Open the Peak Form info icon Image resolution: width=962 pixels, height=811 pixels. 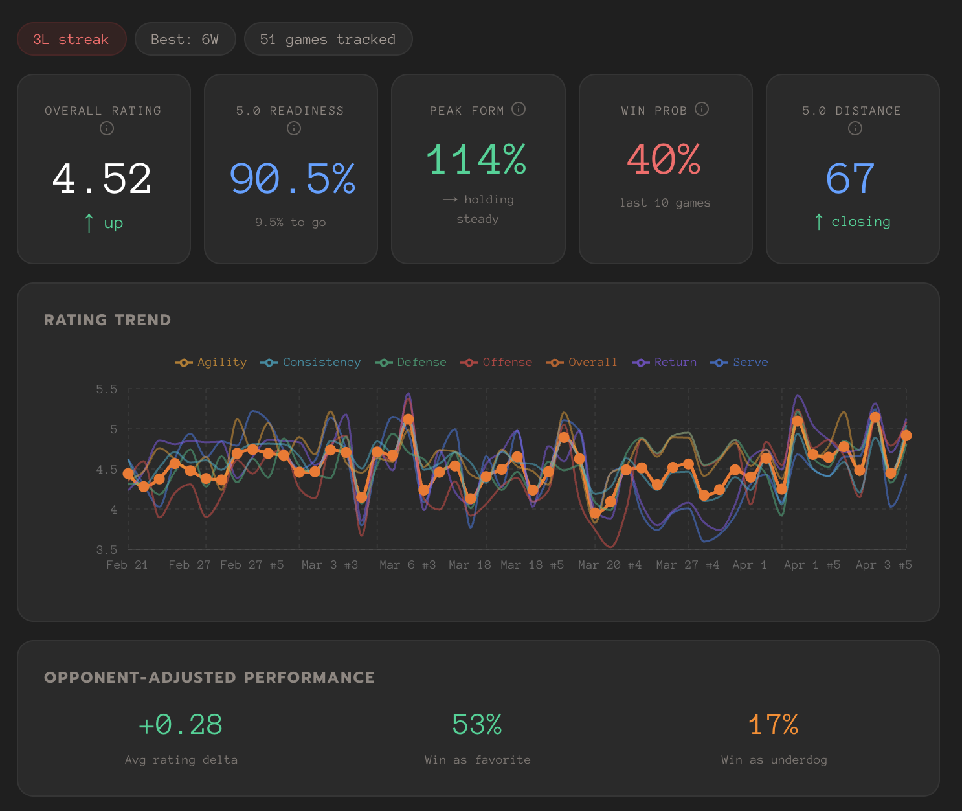pyautogui.click(x=519, y=109)
